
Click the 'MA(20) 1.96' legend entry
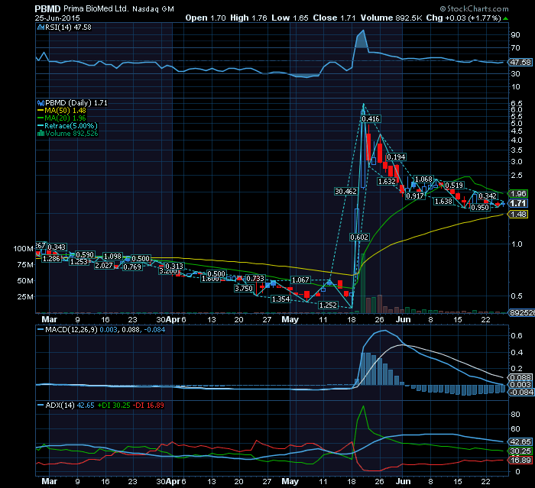click(65, 118)
